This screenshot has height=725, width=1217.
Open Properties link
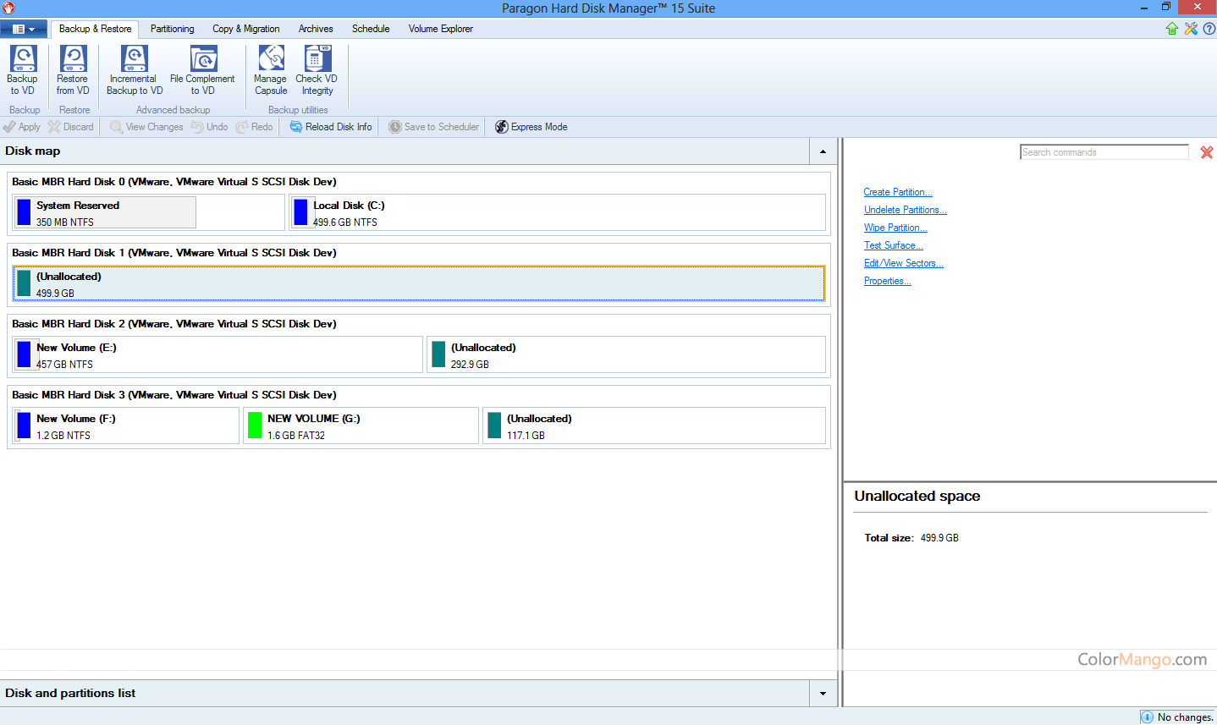(x=888, y=281)
